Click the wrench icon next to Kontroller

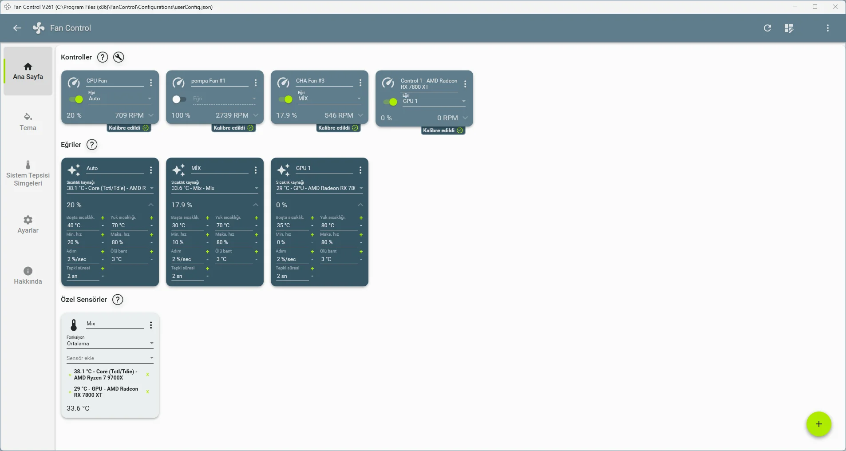119,57
